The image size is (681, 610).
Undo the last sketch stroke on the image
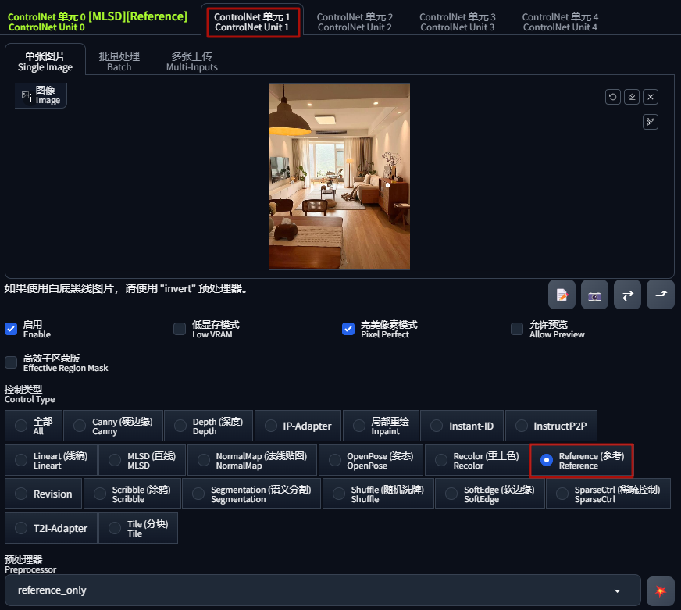pos(612,96)
